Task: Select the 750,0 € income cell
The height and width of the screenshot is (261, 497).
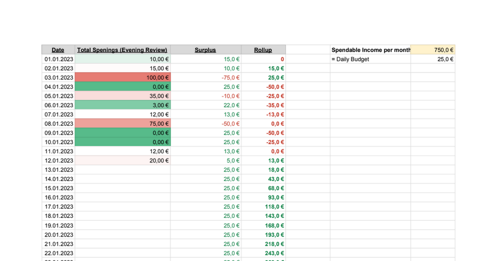Action: point(433,50)
